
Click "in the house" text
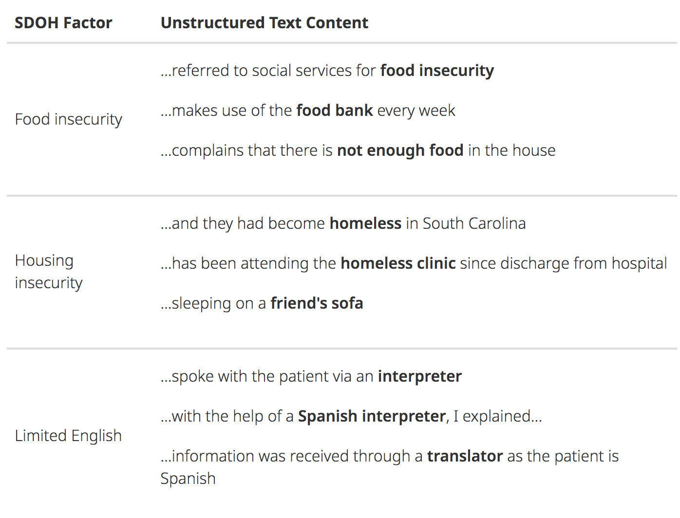pos(511,150)
